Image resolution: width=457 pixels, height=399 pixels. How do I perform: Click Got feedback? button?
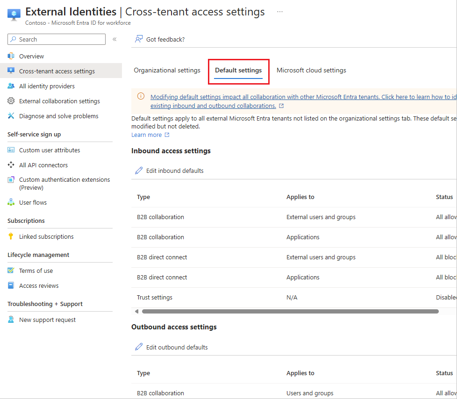coord(160,39)
